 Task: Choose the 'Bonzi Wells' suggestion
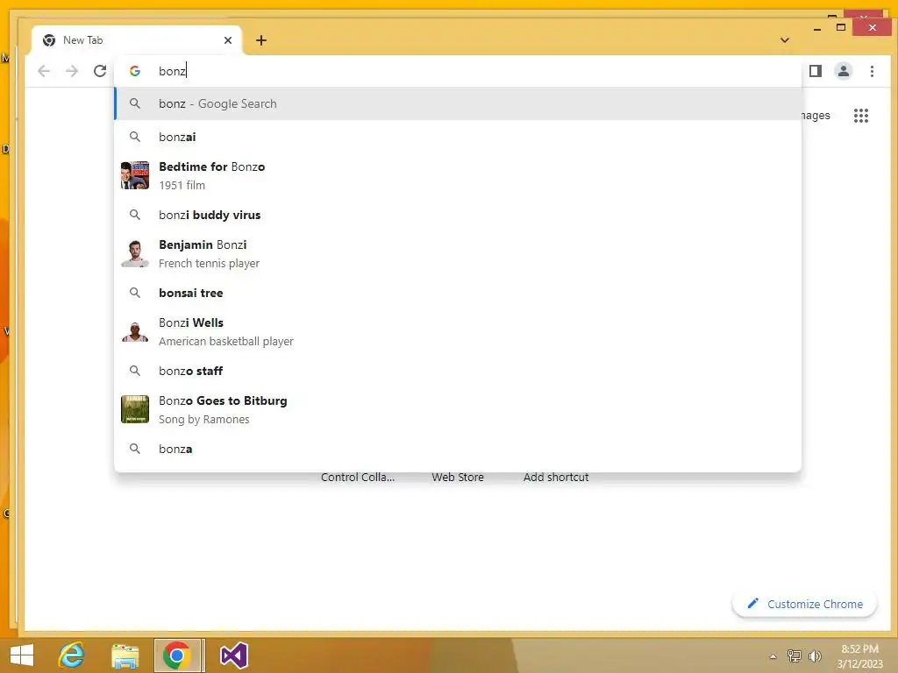458,331
